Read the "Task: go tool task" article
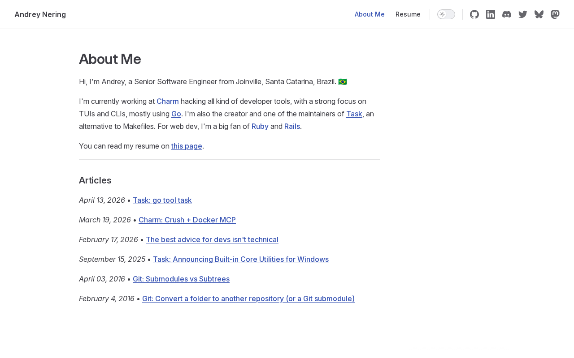Screen dimensions: 574x358 point(162,200)
